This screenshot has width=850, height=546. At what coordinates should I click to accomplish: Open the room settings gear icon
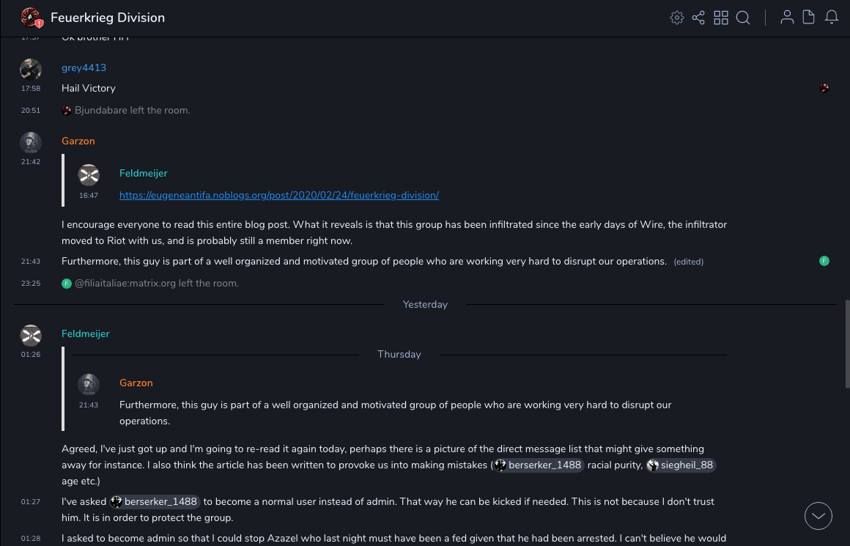pos(677,18)
